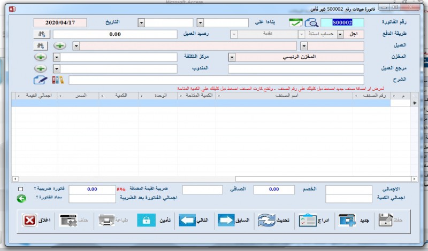The image size is (428, 251).
Task: Click the New (جديد) invoice icon
Action: [347, 220]
